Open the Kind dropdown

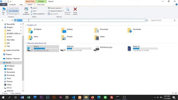tap(34, 8)
